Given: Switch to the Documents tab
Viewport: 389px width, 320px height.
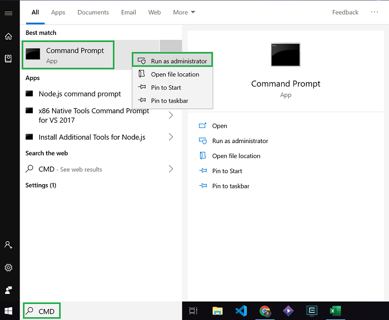Looking at the screenshot, I should [x=93, y=12].
